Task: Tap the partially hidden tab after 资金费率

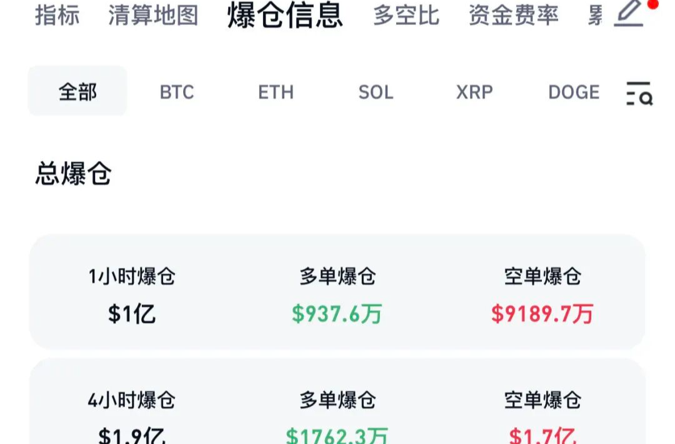Action: [x=595, y=15]
